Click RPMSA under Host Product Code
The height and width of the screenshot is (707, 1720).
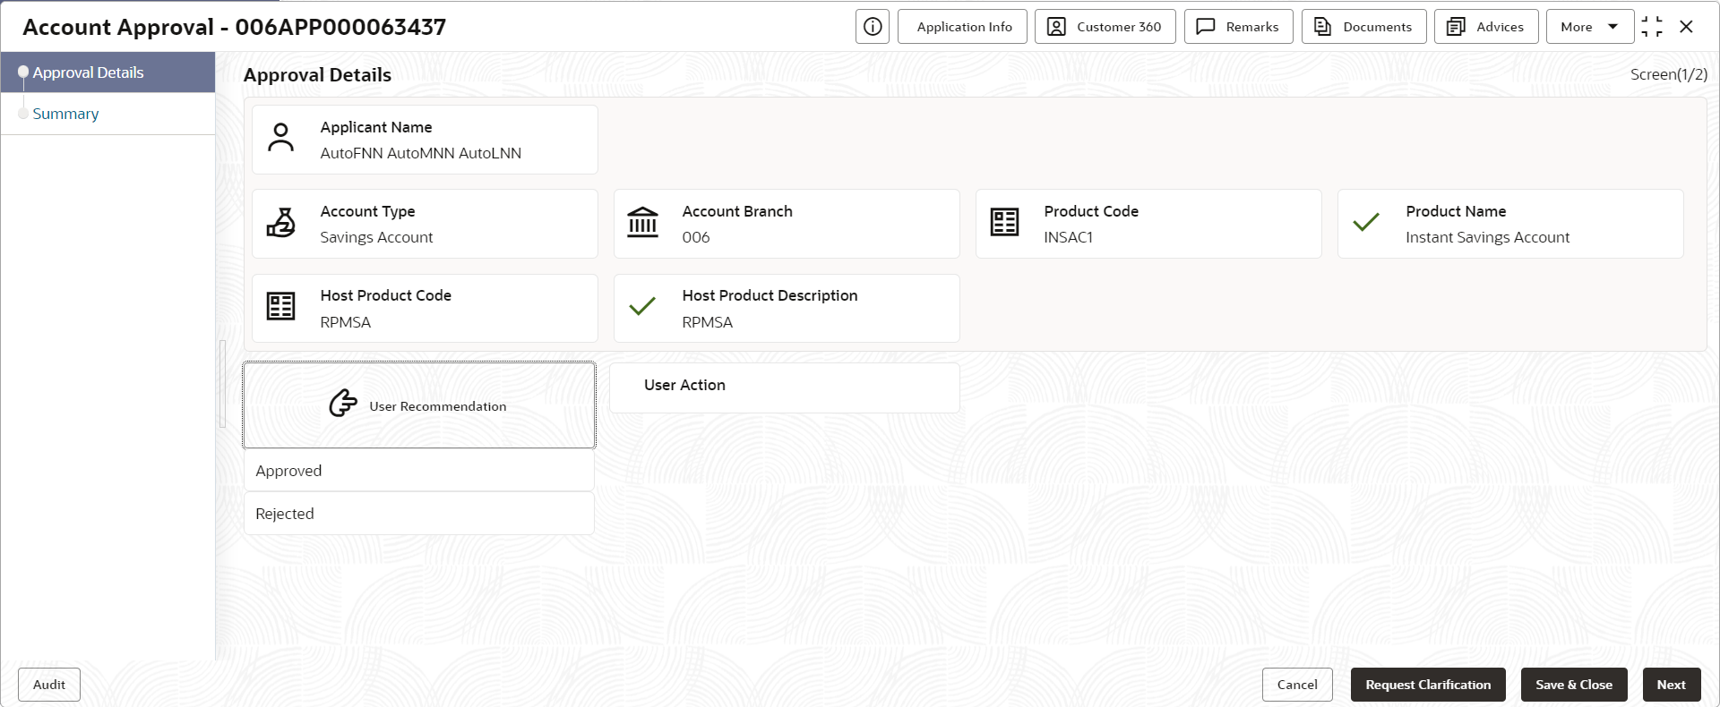(345, 322)
